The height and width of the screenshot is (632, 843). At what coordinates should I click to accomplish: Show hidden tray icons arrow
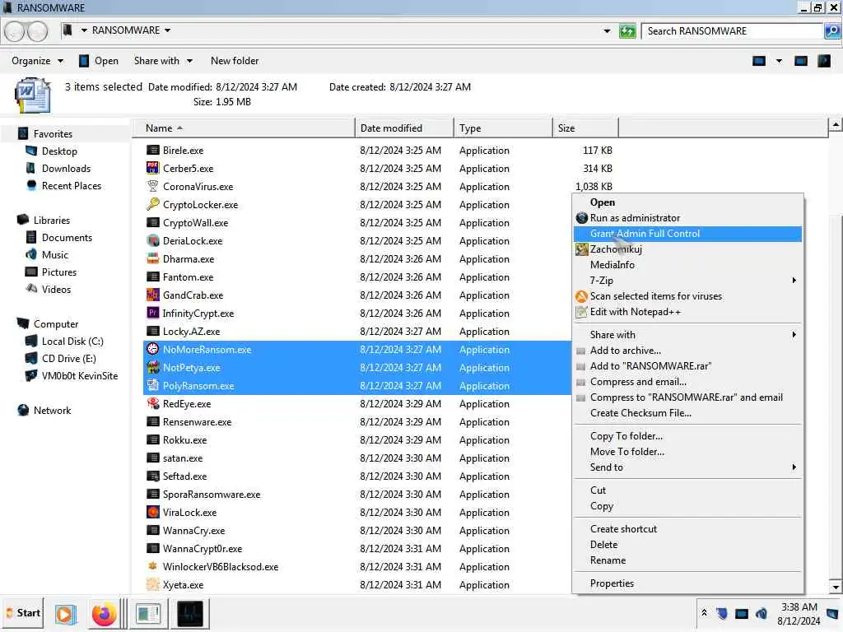tap(704, 612)
